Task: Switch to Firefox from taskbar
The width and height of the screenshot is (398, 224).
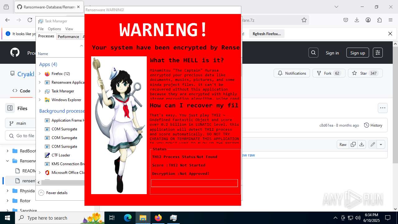Action: (x=158, y=218)
